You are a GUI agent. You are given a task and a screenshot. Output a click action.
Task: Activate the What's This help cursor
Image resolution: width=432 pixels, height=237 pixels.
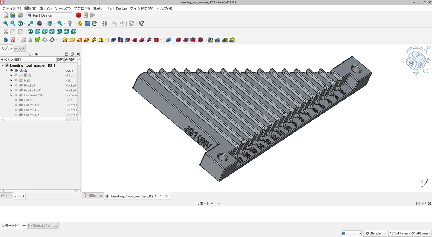(141, 23)
